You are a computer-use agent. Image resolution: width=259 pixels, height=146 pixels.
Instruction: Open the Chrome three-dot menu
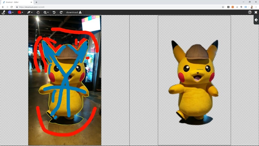(x=256, y=7)
